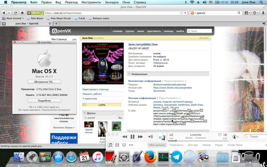Open the iTunes more media types ellipsis
Screen dimensions: 267x167
[131, 145]
